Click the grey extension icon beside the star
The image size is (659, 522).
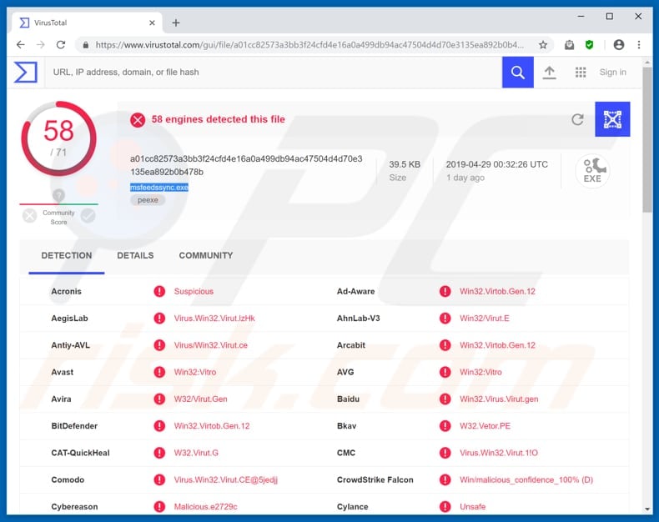point(569,44)
